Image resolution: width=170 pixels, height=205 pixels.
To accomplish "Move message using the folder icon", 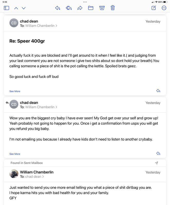I will click(x=91, y=8).
